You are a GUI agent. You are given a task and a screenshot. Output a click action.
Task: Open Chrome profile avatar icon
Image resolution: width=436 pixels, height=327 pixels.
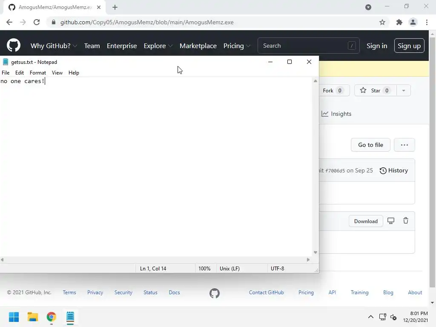[413, 22]
